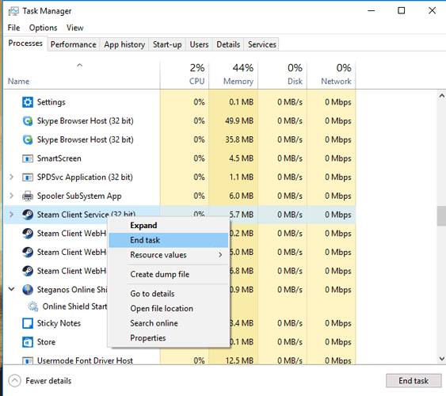This screenshot has height=396, width=446.
Task: Expand the Steam Client Service group arrow
Action: pyautogui.click(x=11, y=215)
